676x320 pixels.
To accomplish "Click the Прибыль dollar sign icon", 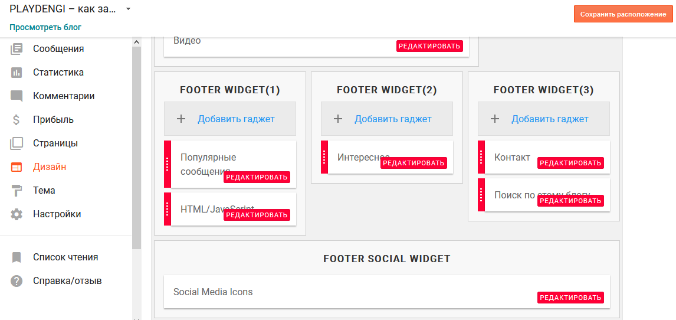I will [x=17, y=119].
